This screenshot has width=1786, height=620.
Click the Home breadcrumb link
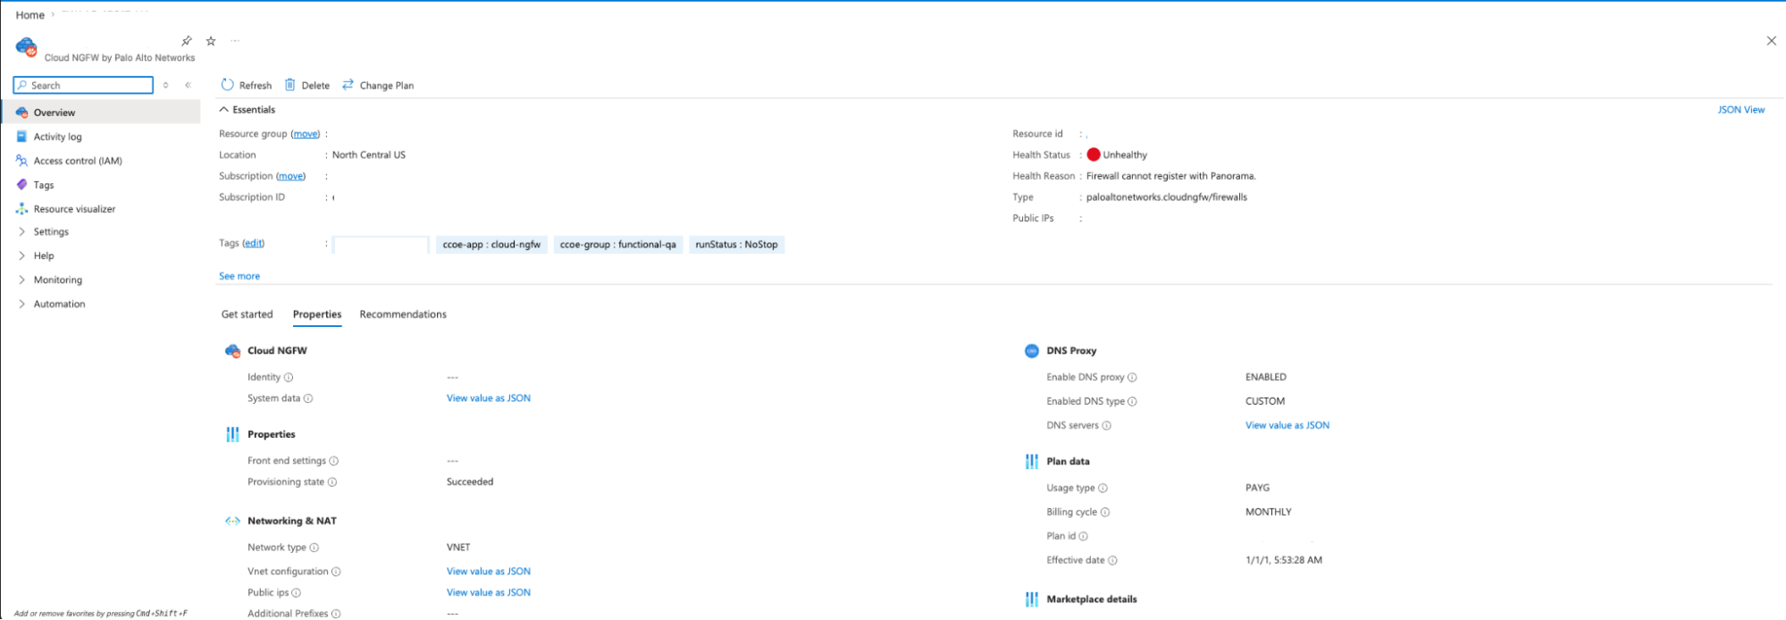tap(30, 15)
